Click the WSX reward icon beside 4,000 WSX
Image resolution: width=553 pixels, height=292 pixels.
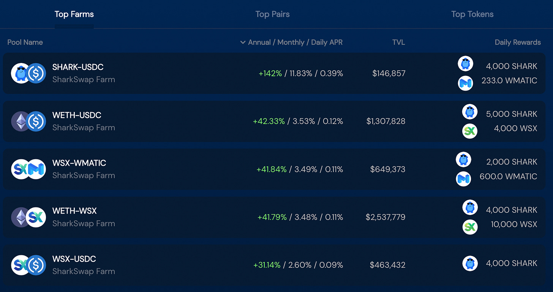[x=470, y=131]
